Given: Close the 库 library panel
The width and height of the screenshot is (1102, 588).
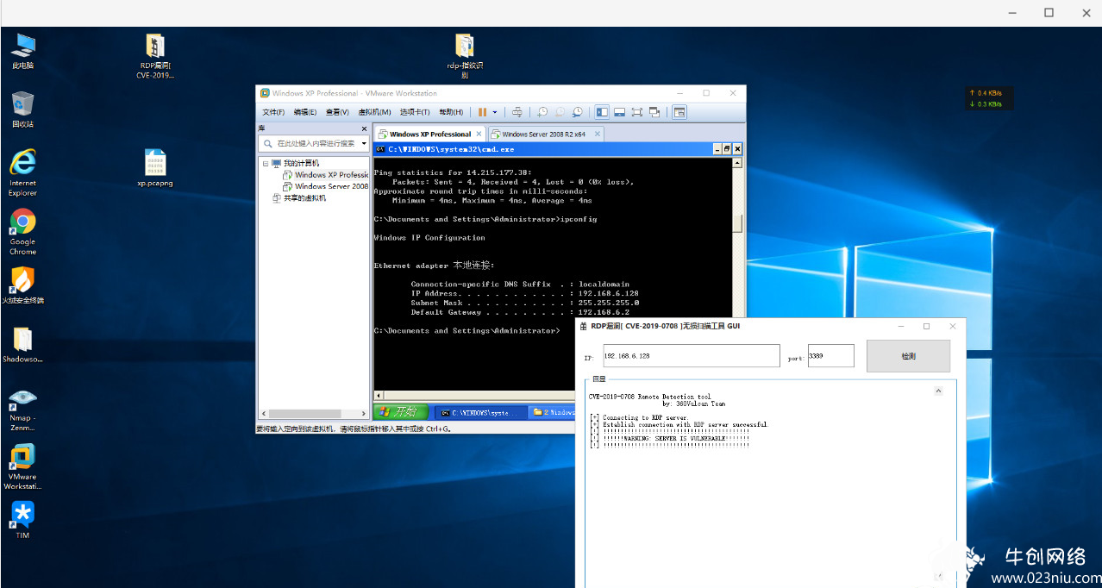Looking at the screenshot, I should [365, 128].
